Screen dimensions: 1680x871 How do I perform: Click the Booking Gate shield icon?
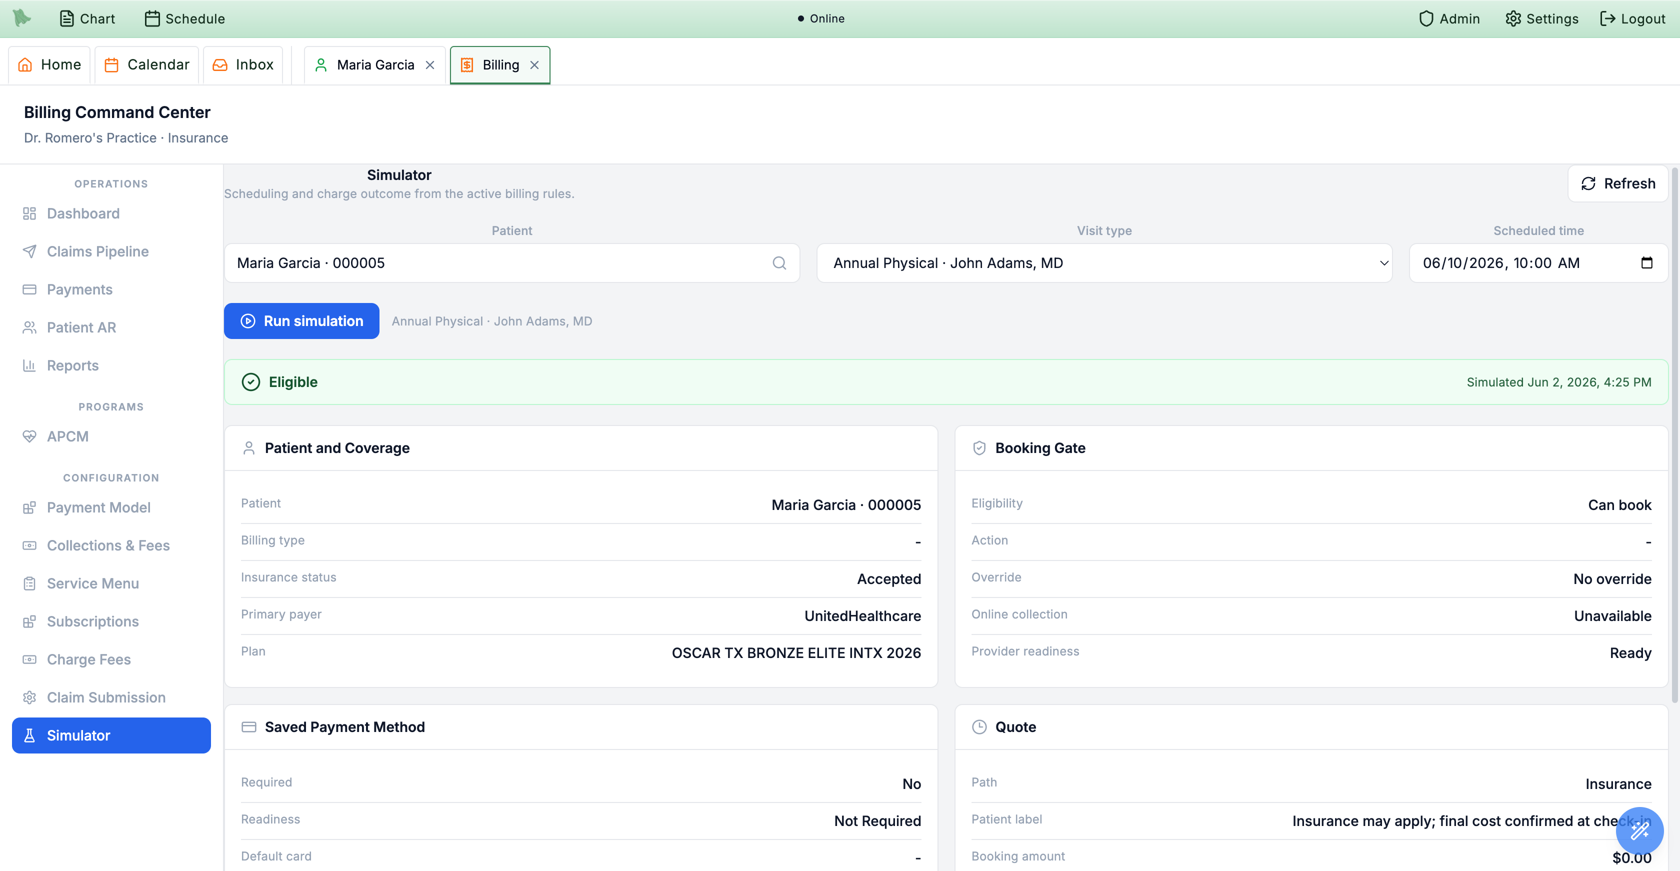tap(979, 448)
